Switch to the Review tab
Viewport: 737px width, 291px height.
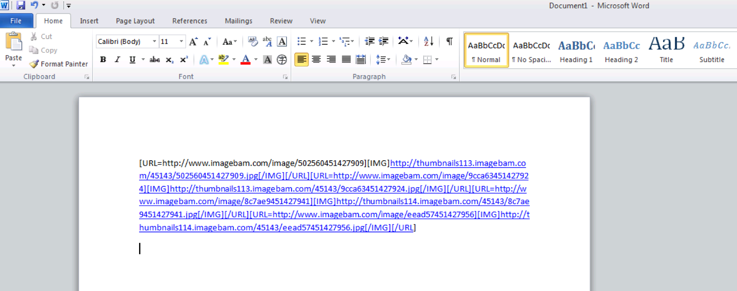click(281, 21)
